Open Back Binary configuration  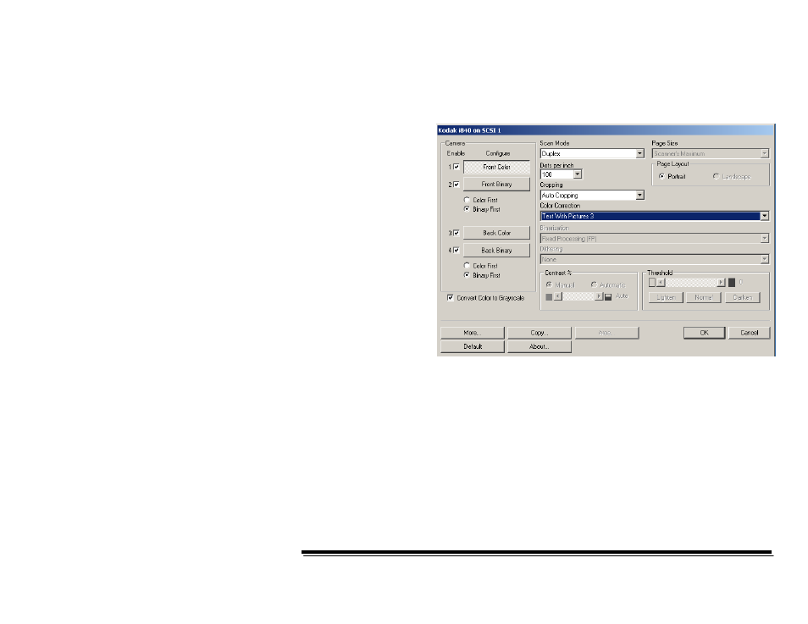[497, 251]
